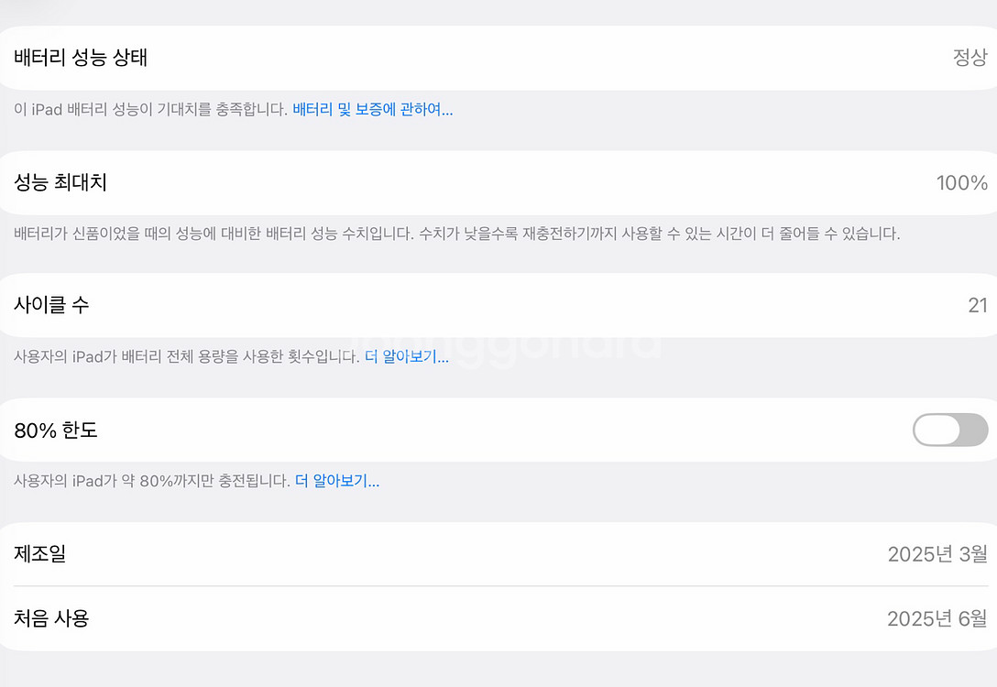Viewport: 997px width, 687px height.
Task: Click the 2025년 6월 first-use date
Action: point(937,619)
